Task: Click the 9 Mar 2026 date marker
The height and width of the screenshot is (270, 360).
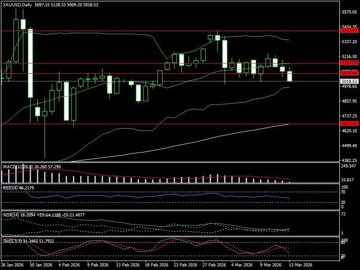Action: (x=271, y=265)
